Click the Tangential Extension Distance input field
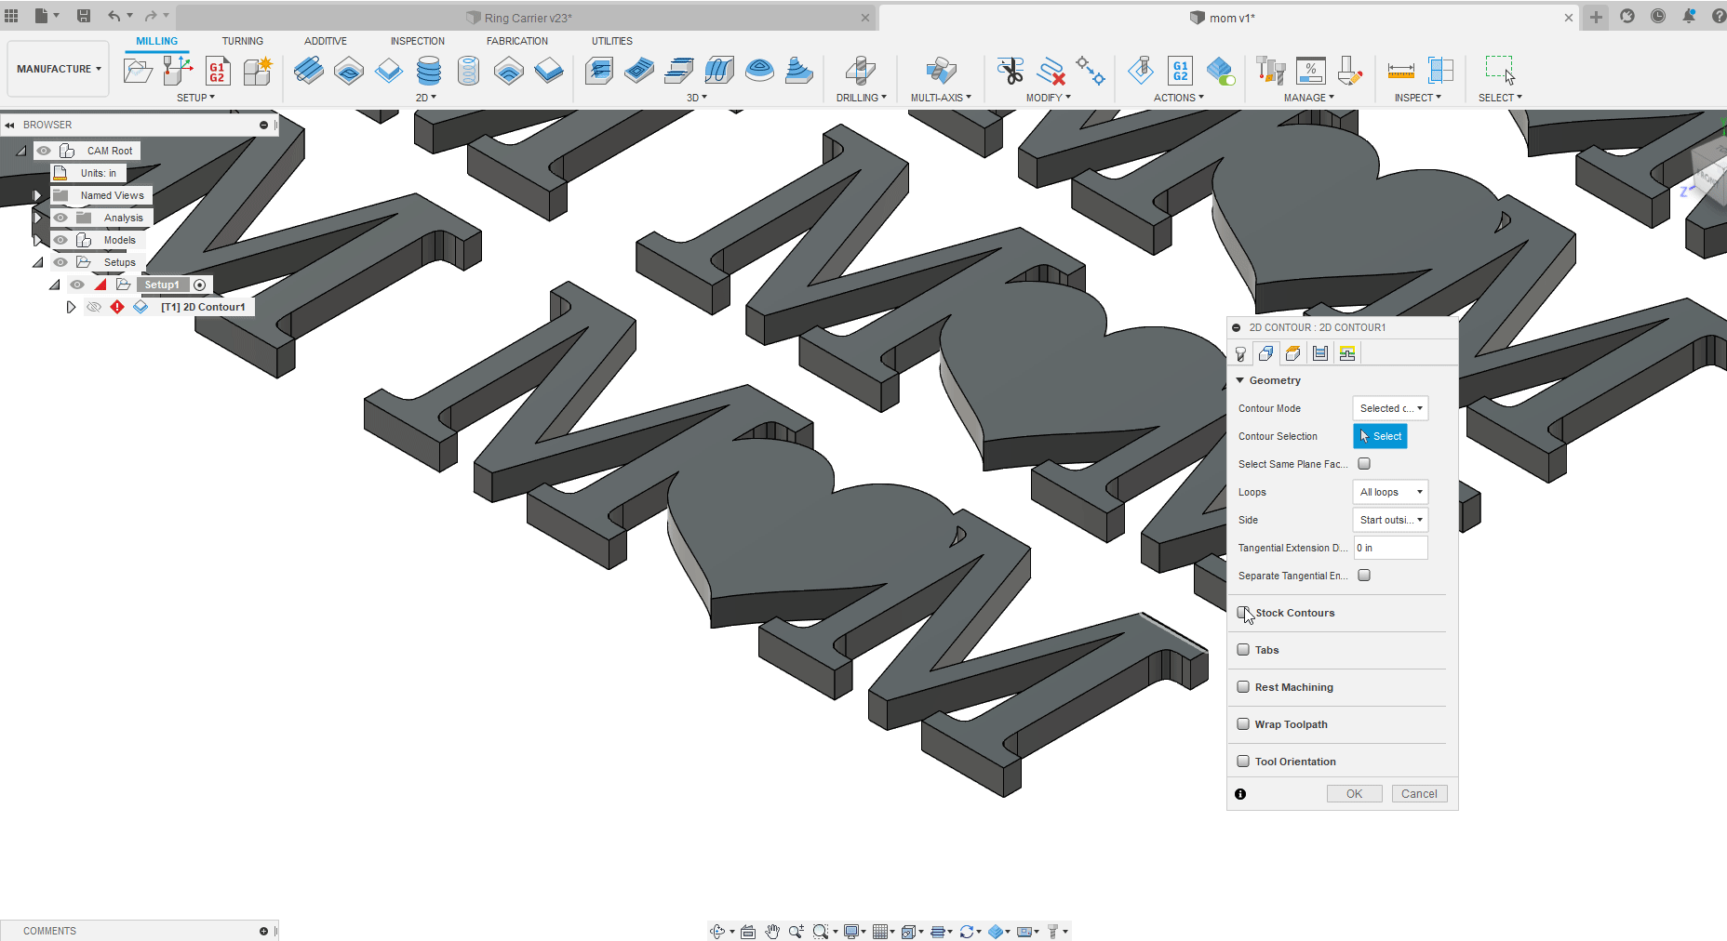Viewport: 1727px width, 941px height. click(1390, 548)
